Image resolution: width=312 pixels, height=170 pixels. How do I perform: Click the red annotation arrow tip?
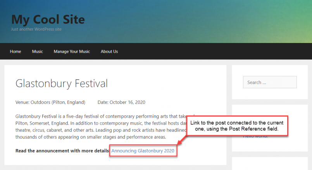(x=178, y=144)
